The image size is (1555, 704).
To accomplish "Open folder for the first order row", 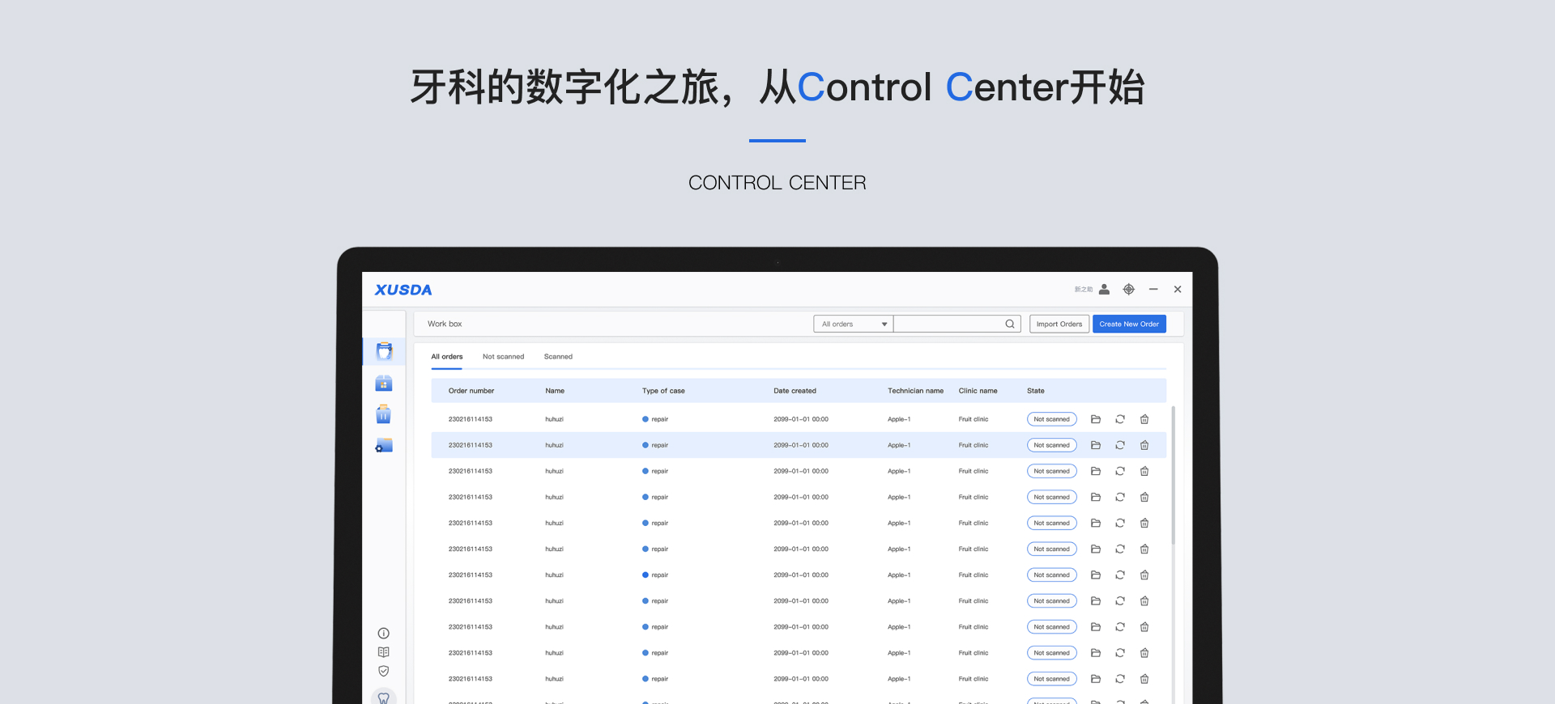I will coord(1096,419).
